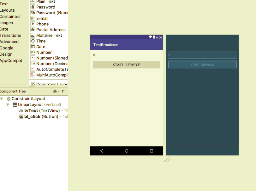Select the Text palette category
The width and height of the screenshot is (256, 191).
point(4,4)
